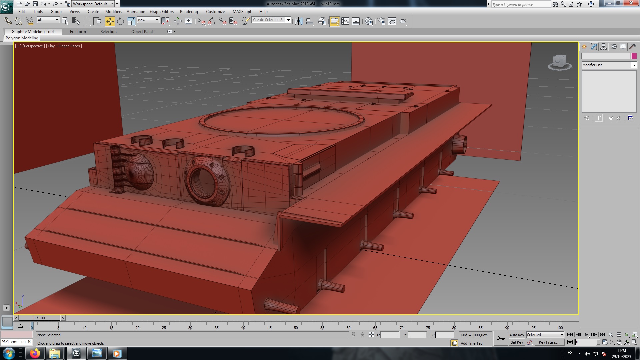Expand the View reference coordinate dropdown

[148, 20]
